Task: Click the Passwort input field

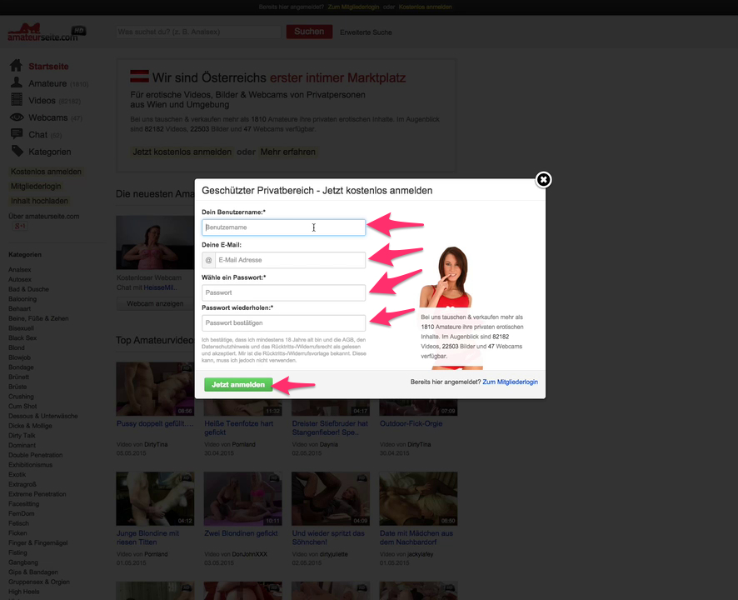Action: coord(283,292)
